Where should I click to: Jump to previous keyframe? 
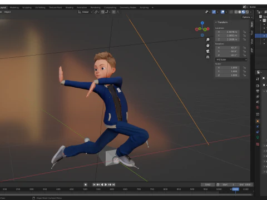point(98,184)
